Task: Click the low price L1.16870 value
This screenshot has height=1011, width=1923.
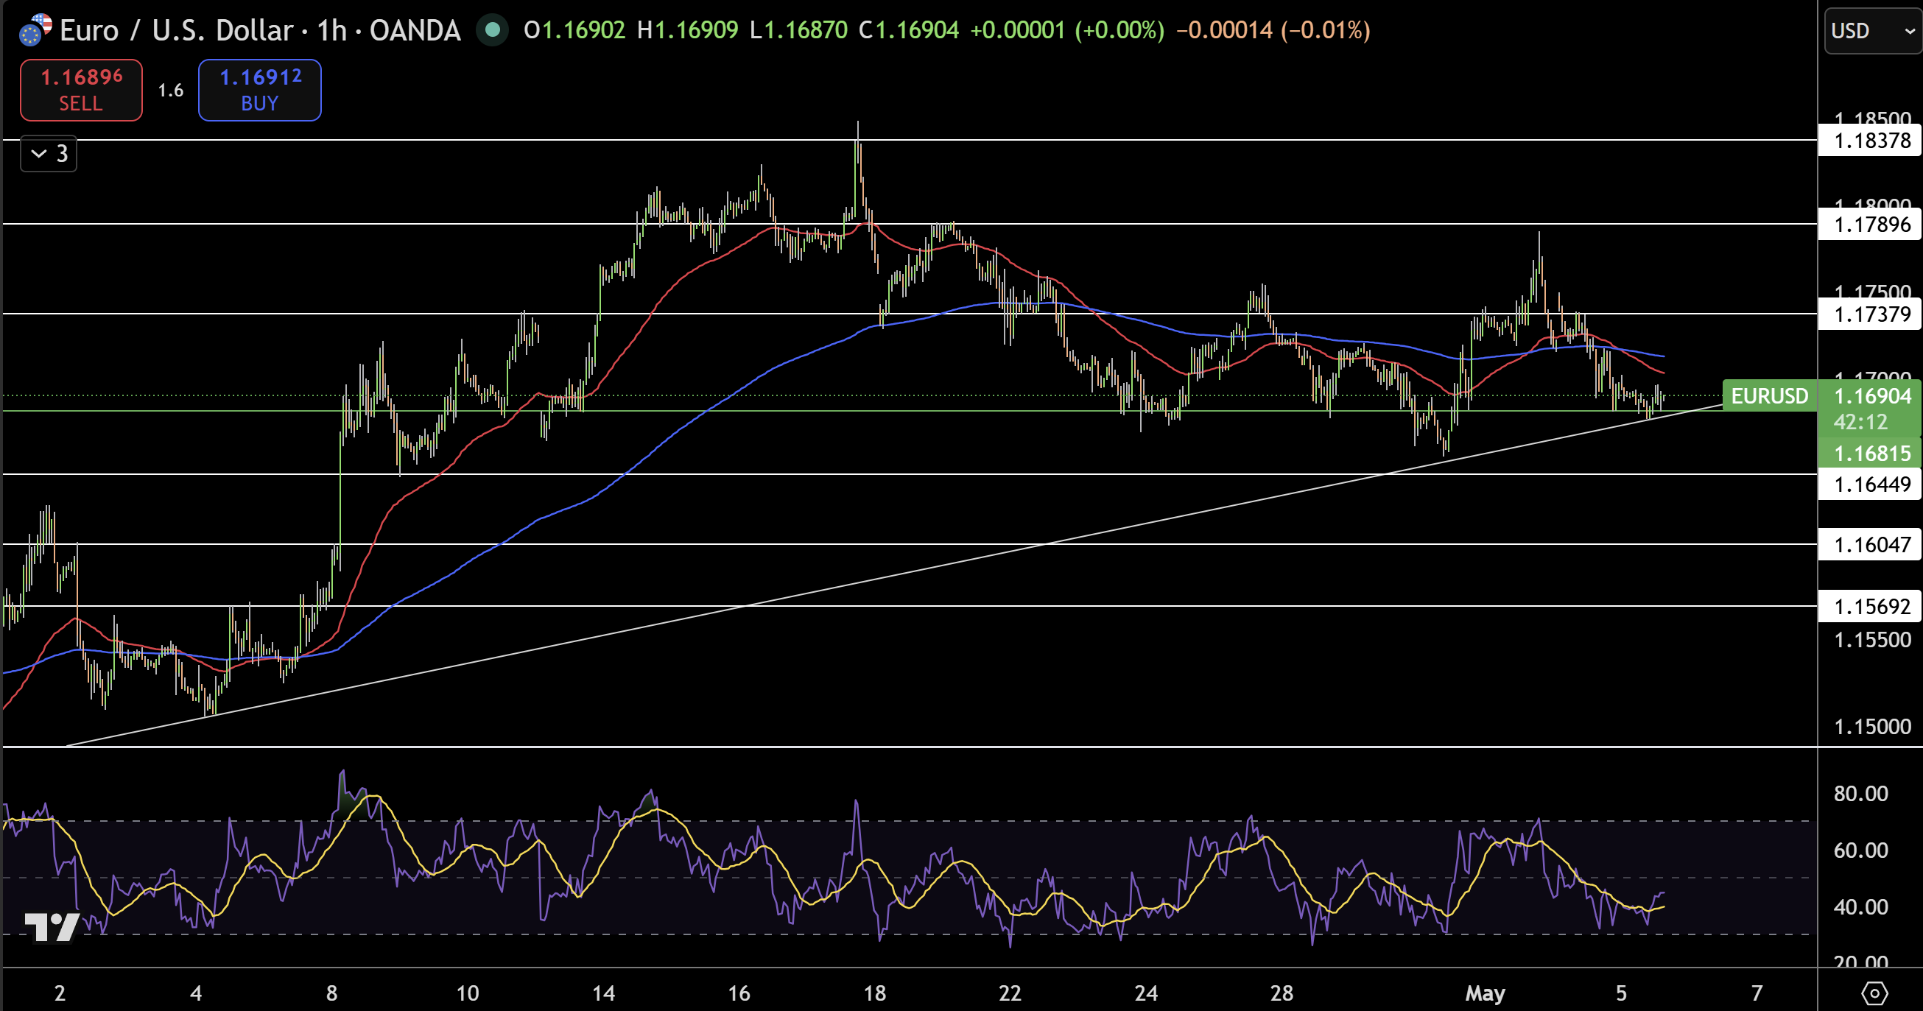Action: [798, 30]
